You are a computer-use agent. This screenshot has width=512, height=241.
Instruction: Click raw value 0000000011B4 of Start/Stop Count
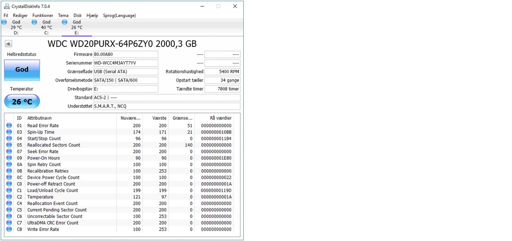coord(216,139)
